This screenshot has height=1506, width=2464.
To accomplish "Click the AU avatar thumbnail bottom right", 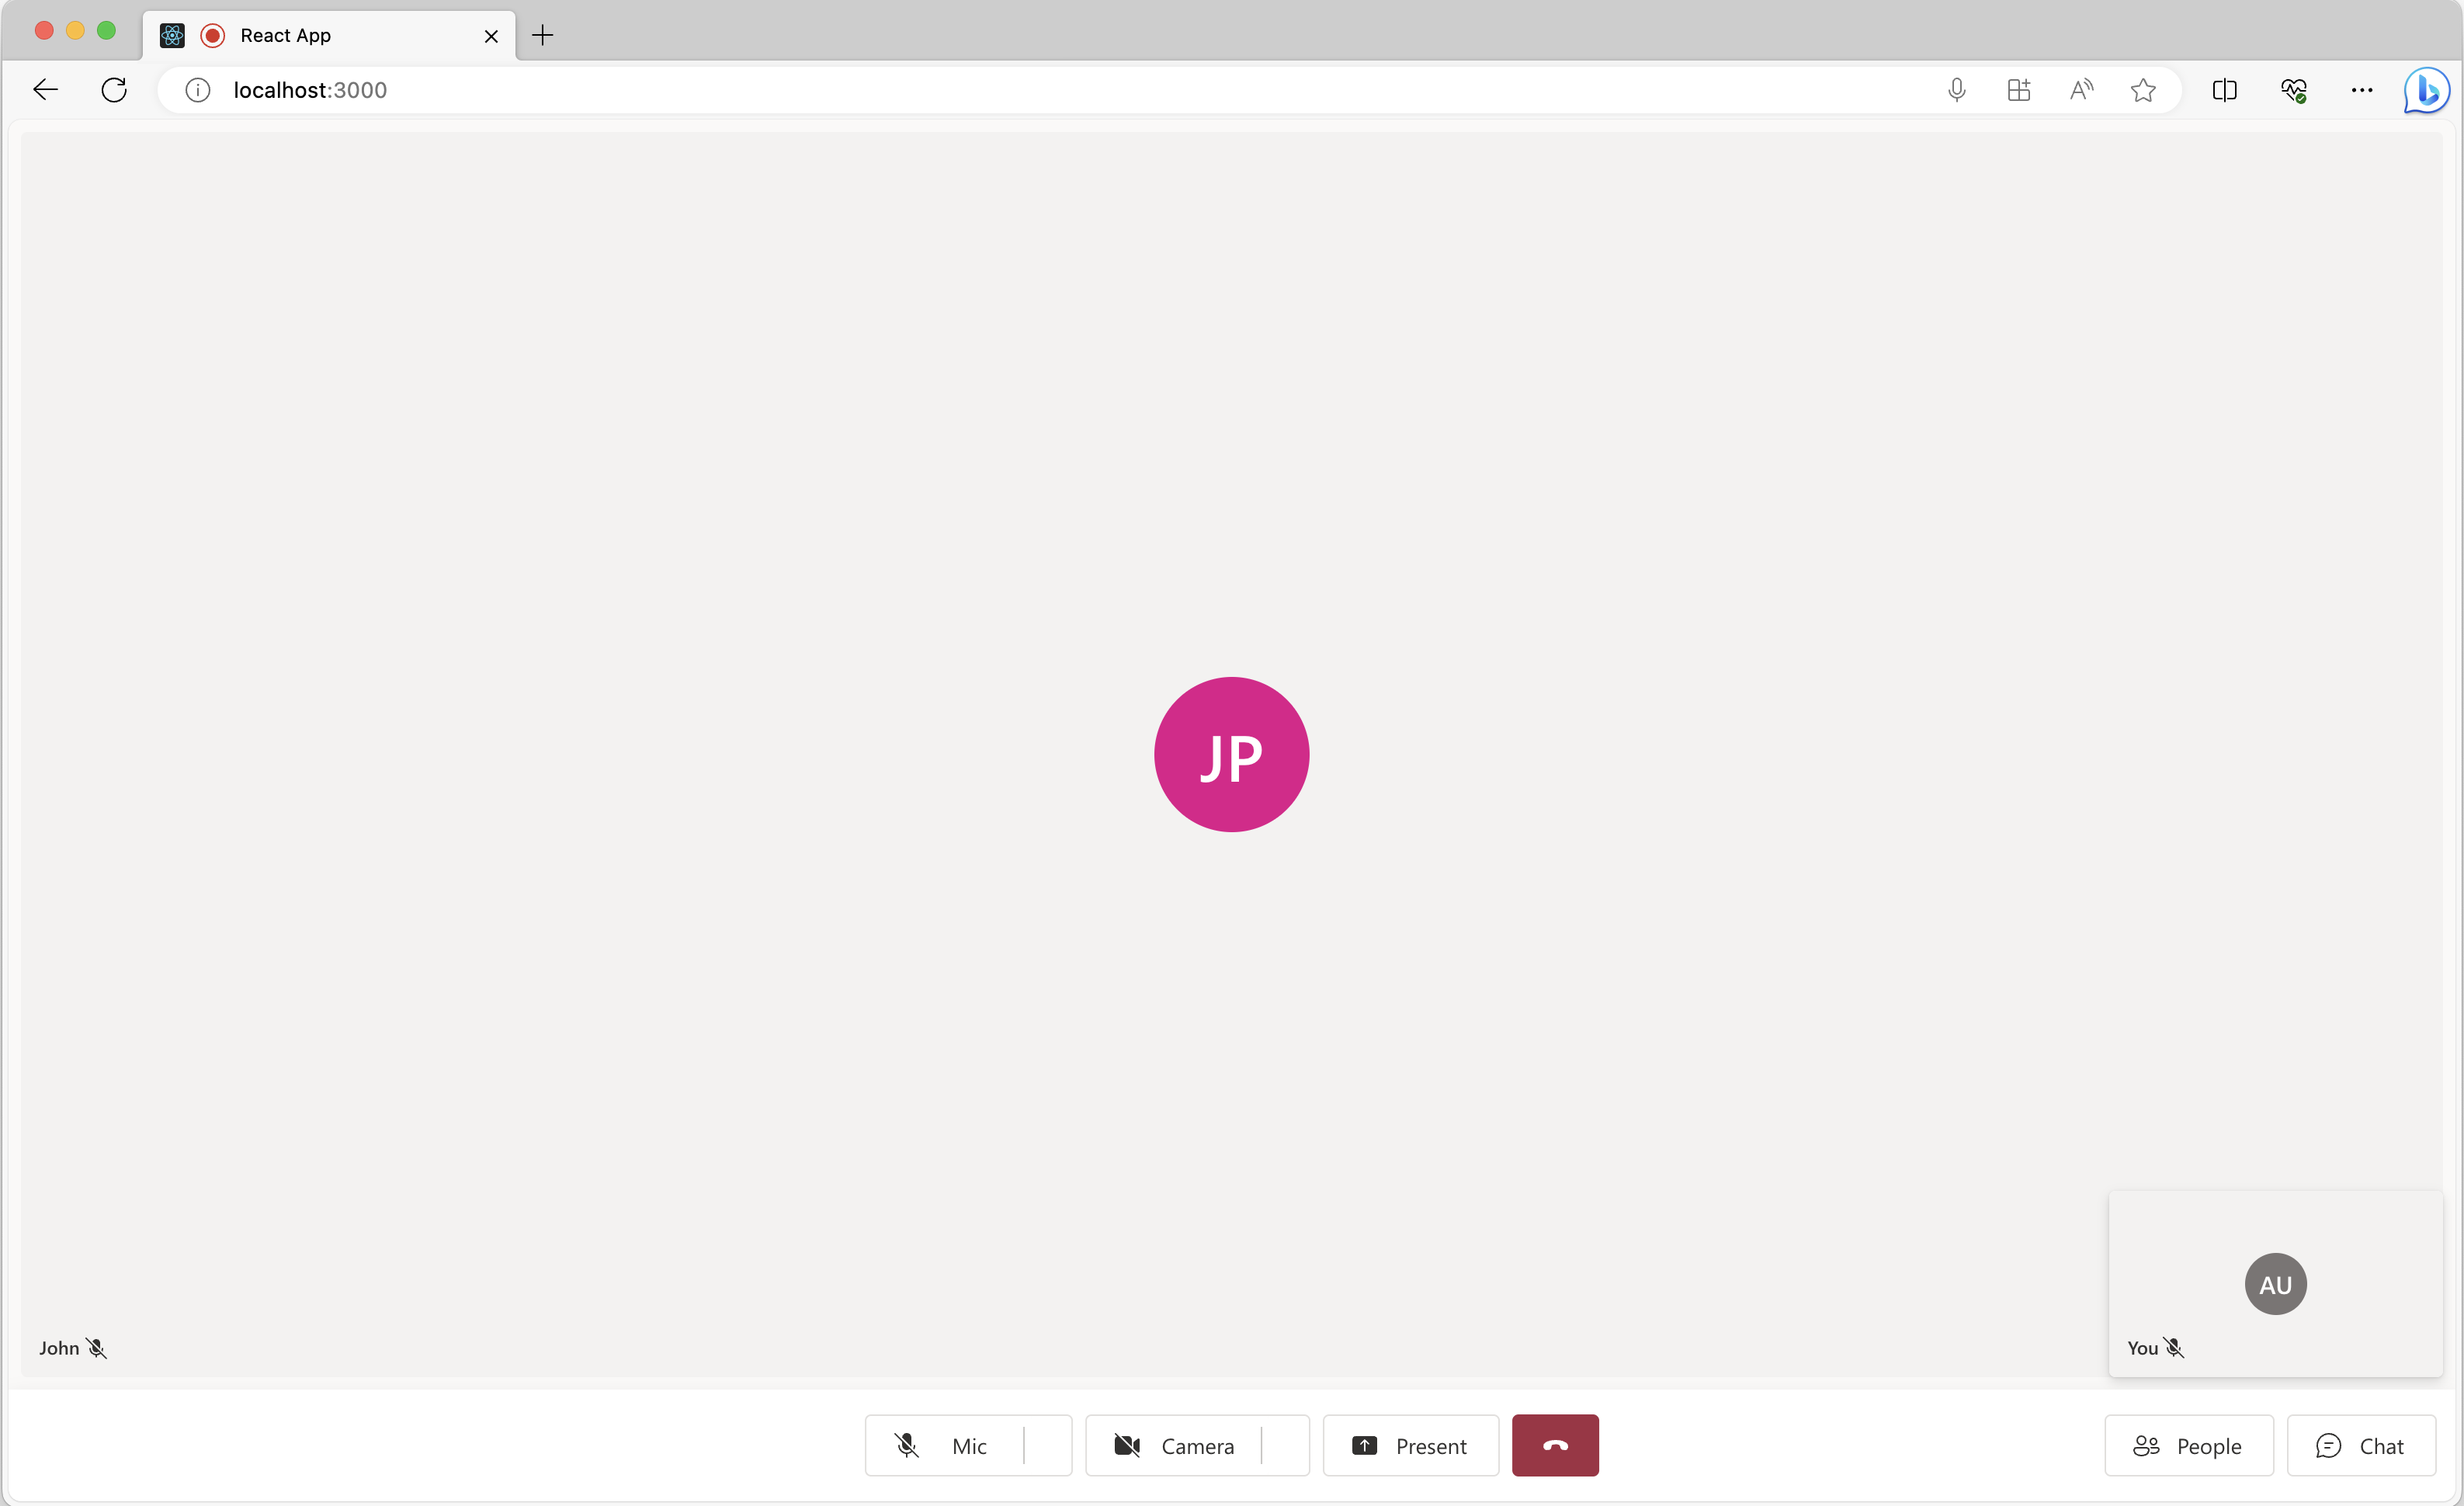I will pos(2275,1282).
